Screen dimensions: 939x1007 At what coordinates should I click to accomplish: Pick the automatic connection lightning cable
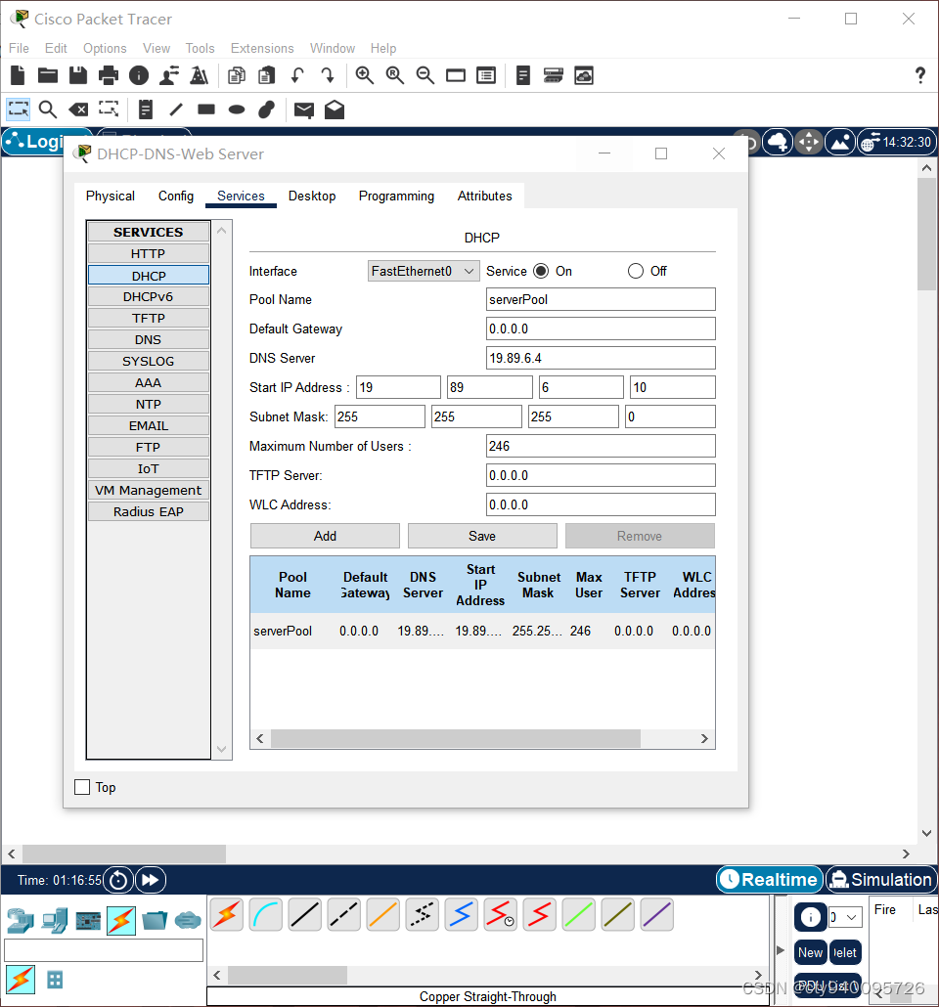coord(227,914)
